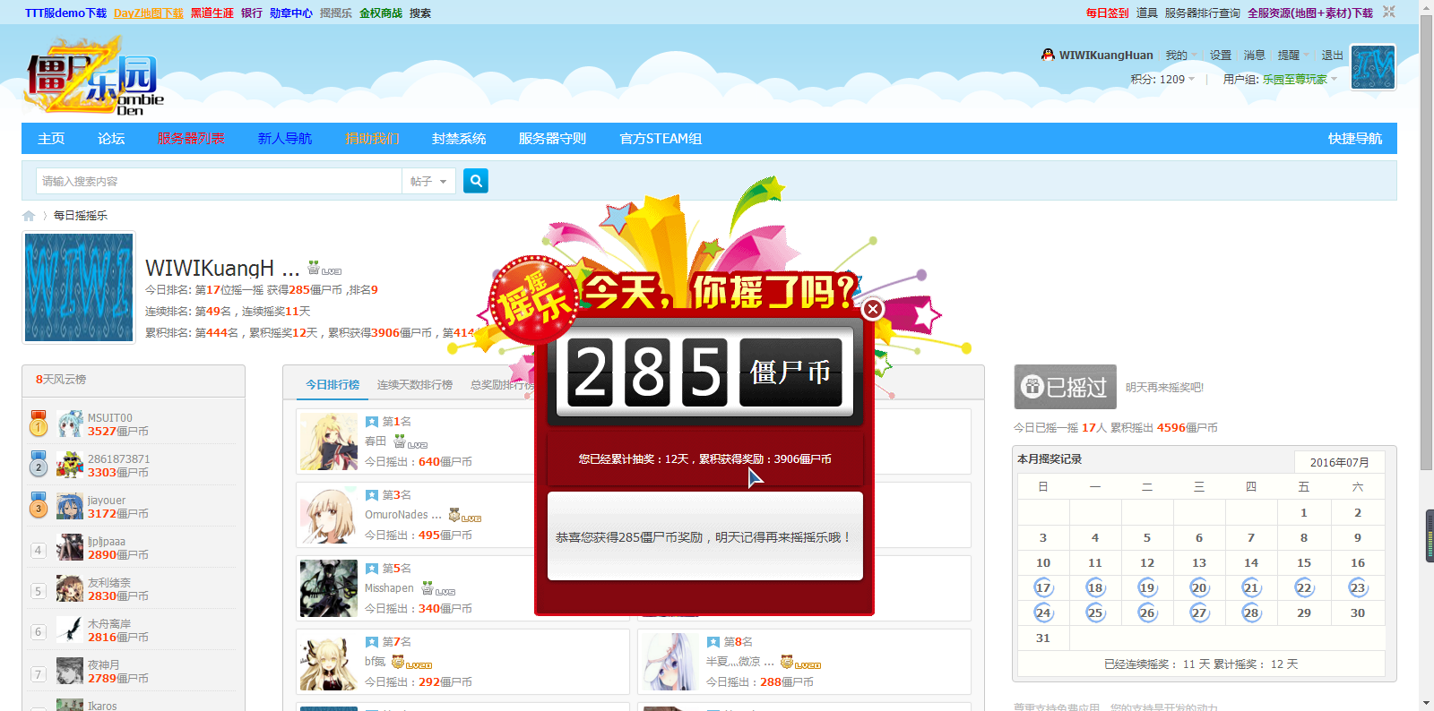Switch to the 连续天数排行榜 tab
Screen dimensions: 1434x711
pos(415,385)
